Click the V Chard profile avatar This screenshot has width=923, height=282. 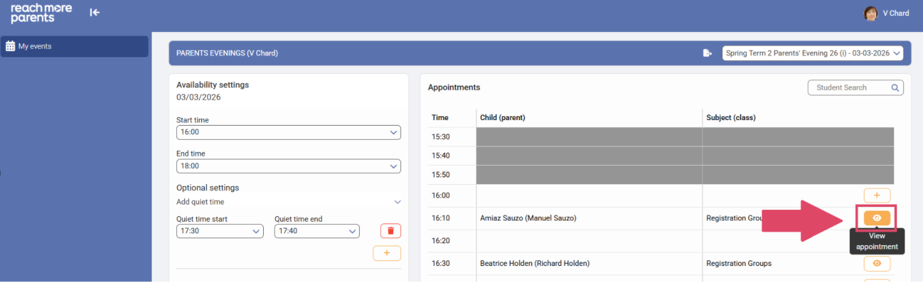pos(871,13)
